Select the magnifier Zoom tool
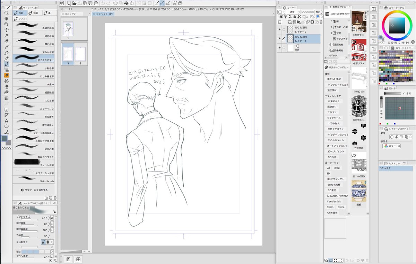This screenshot has height=264, width=416. 7,13
